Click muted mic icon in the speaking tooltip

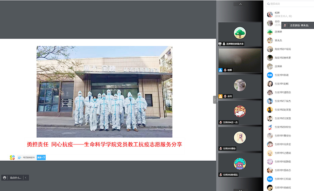285,25
